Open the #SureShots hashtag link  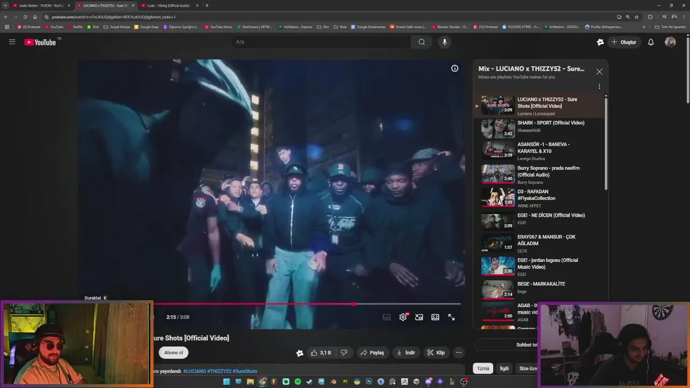245,371
